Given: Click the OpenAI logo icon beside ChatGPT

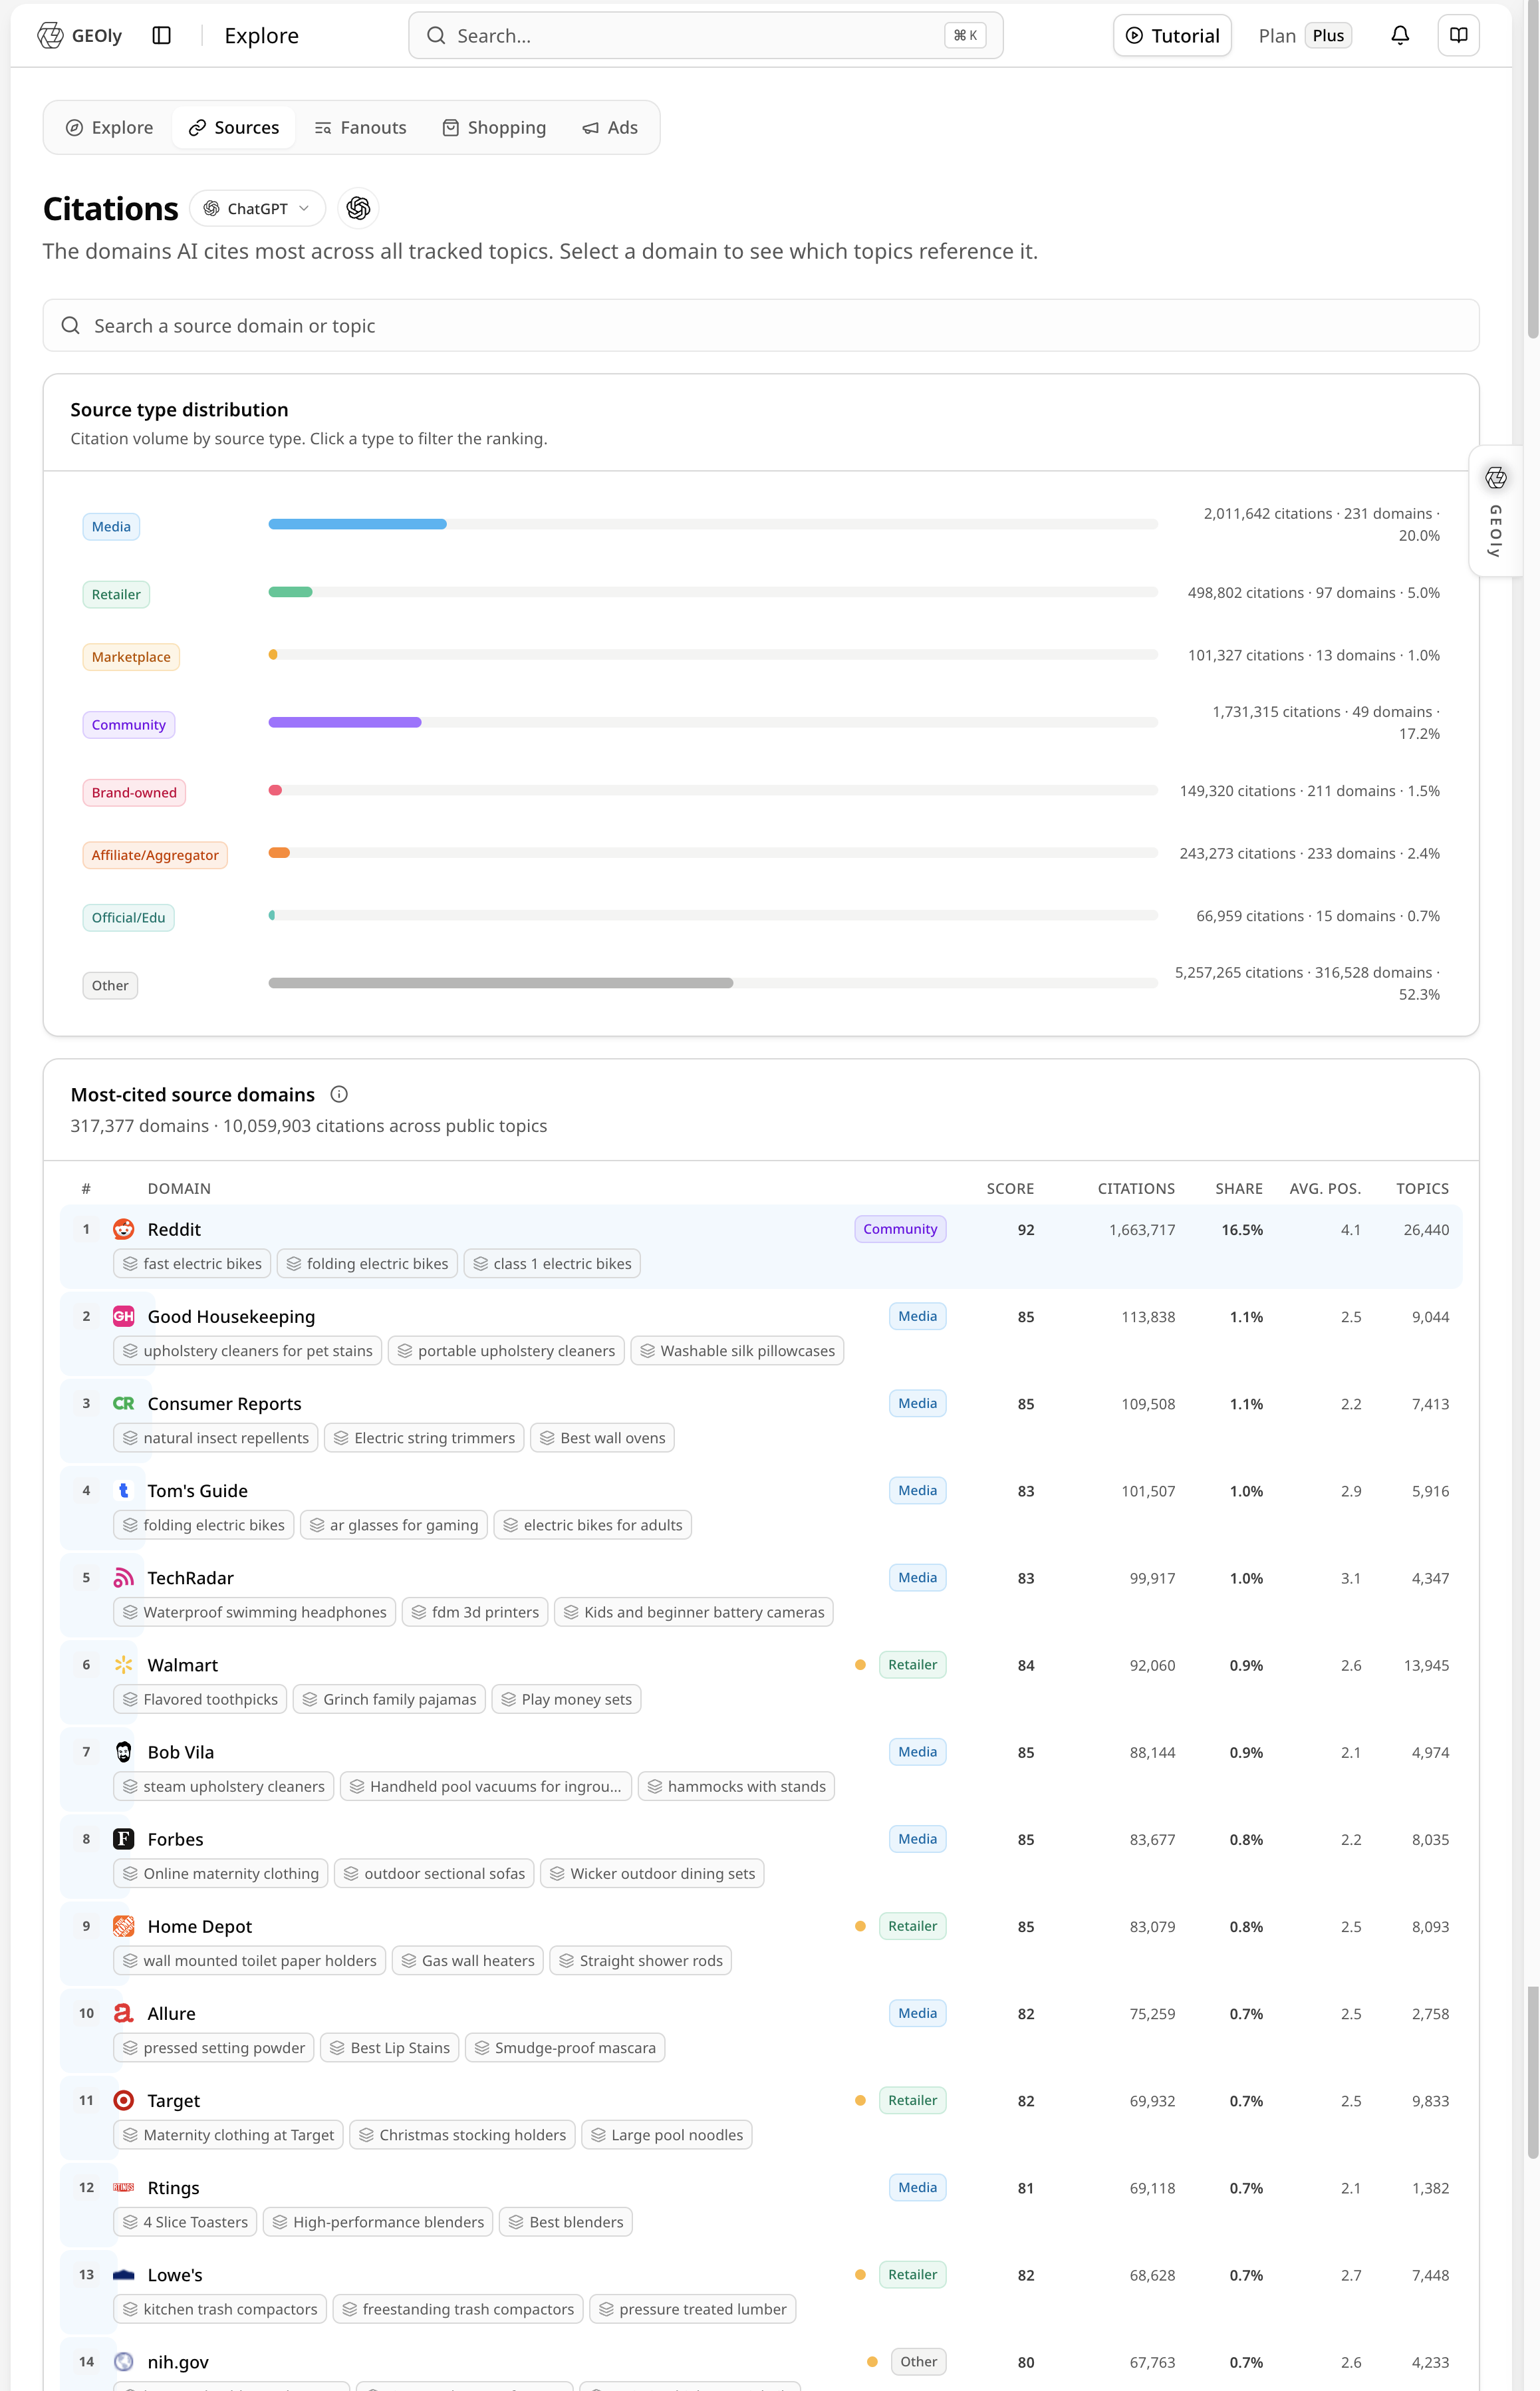Looking at the screenshot, I should pyautogui.click(x=358, y=208).
